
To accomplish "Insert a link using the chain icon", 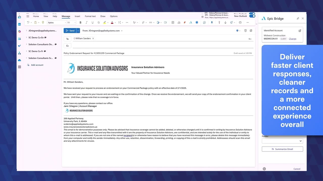I will (150, 23).
